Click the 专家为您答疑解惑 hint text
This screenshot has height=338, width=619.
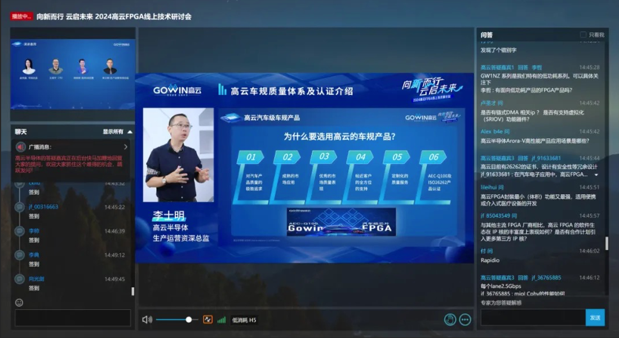pos(501,303)
